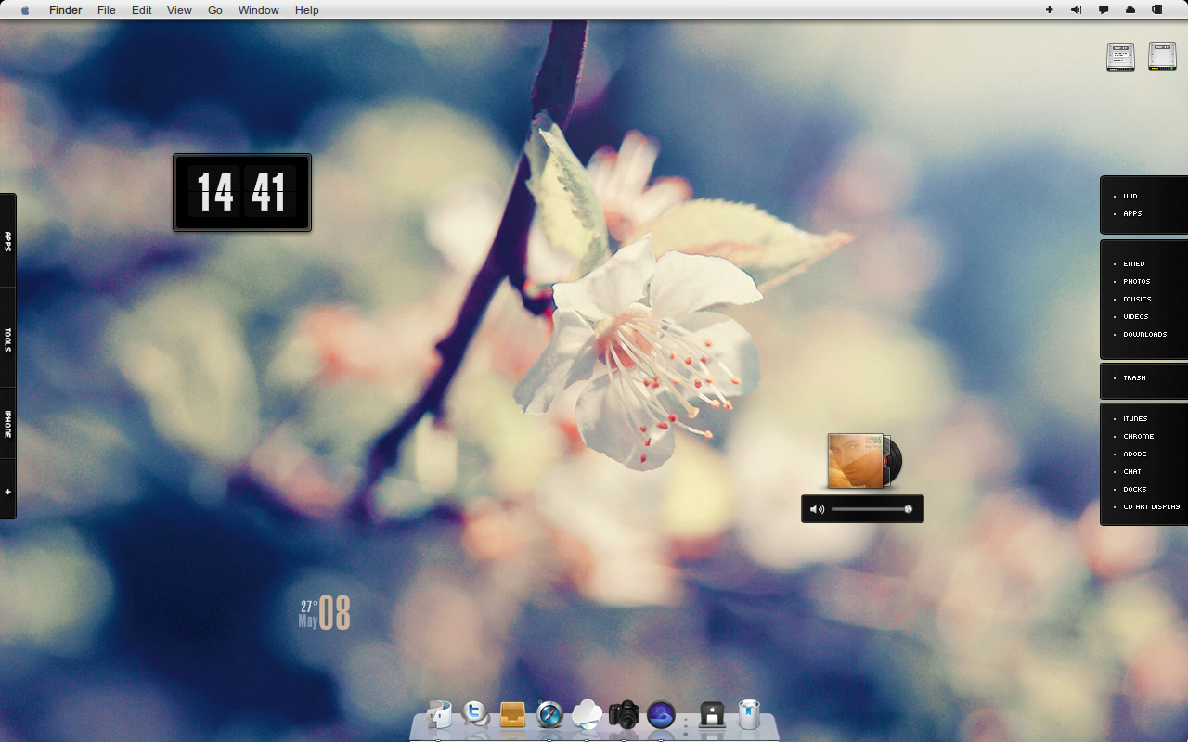
Task: Click the volume slider track in player widget
Action: click(x=871, y=509)
